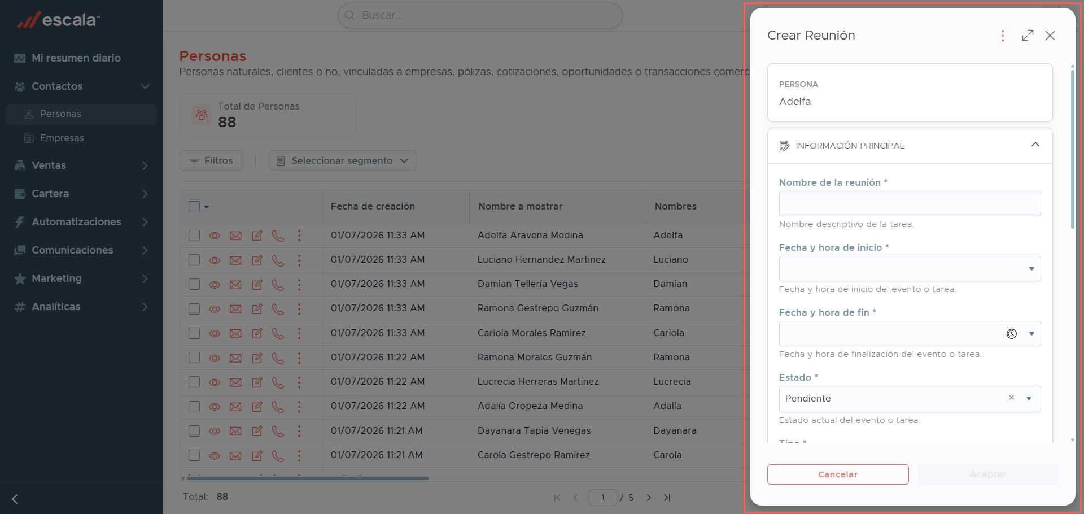Go to the first page of results
1084x514 pixels.
pyautogui.click(x=557, y=498)
